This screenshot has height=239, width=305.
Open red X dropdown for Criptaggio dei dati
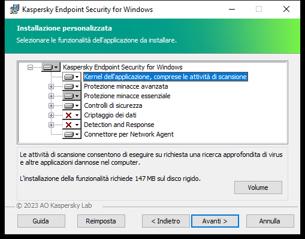(72, 115)
